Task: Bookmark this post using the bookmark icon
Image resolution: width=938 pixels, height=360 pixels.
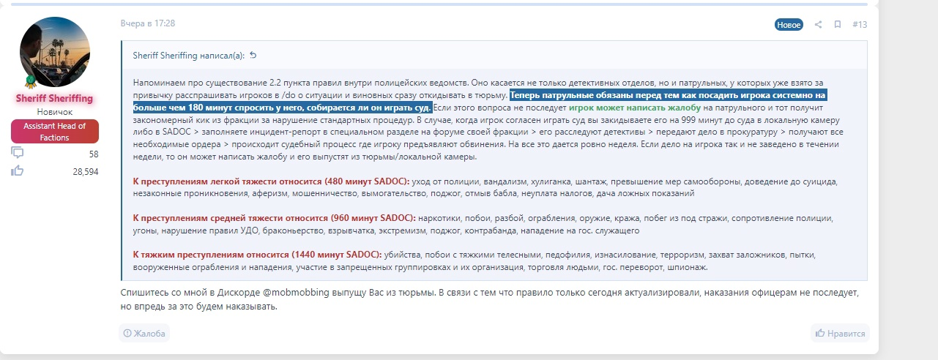Action: tap(838, 24)
